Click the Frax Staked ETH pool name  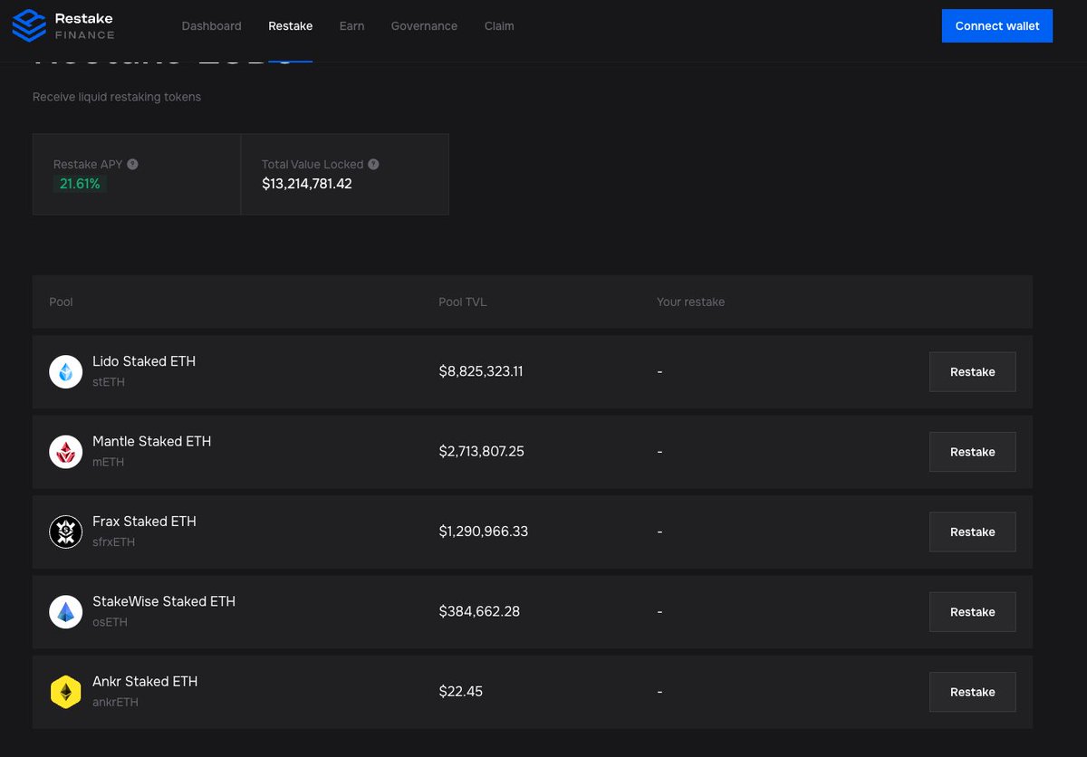tap(144, 522)
